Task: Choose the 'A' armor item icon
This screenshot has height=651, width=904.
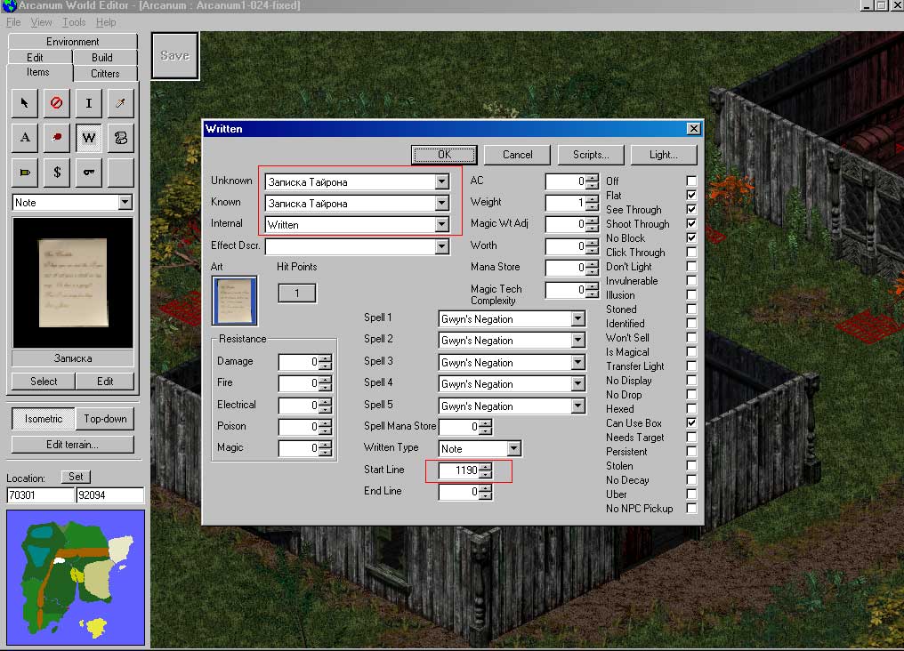Action: 24,138
